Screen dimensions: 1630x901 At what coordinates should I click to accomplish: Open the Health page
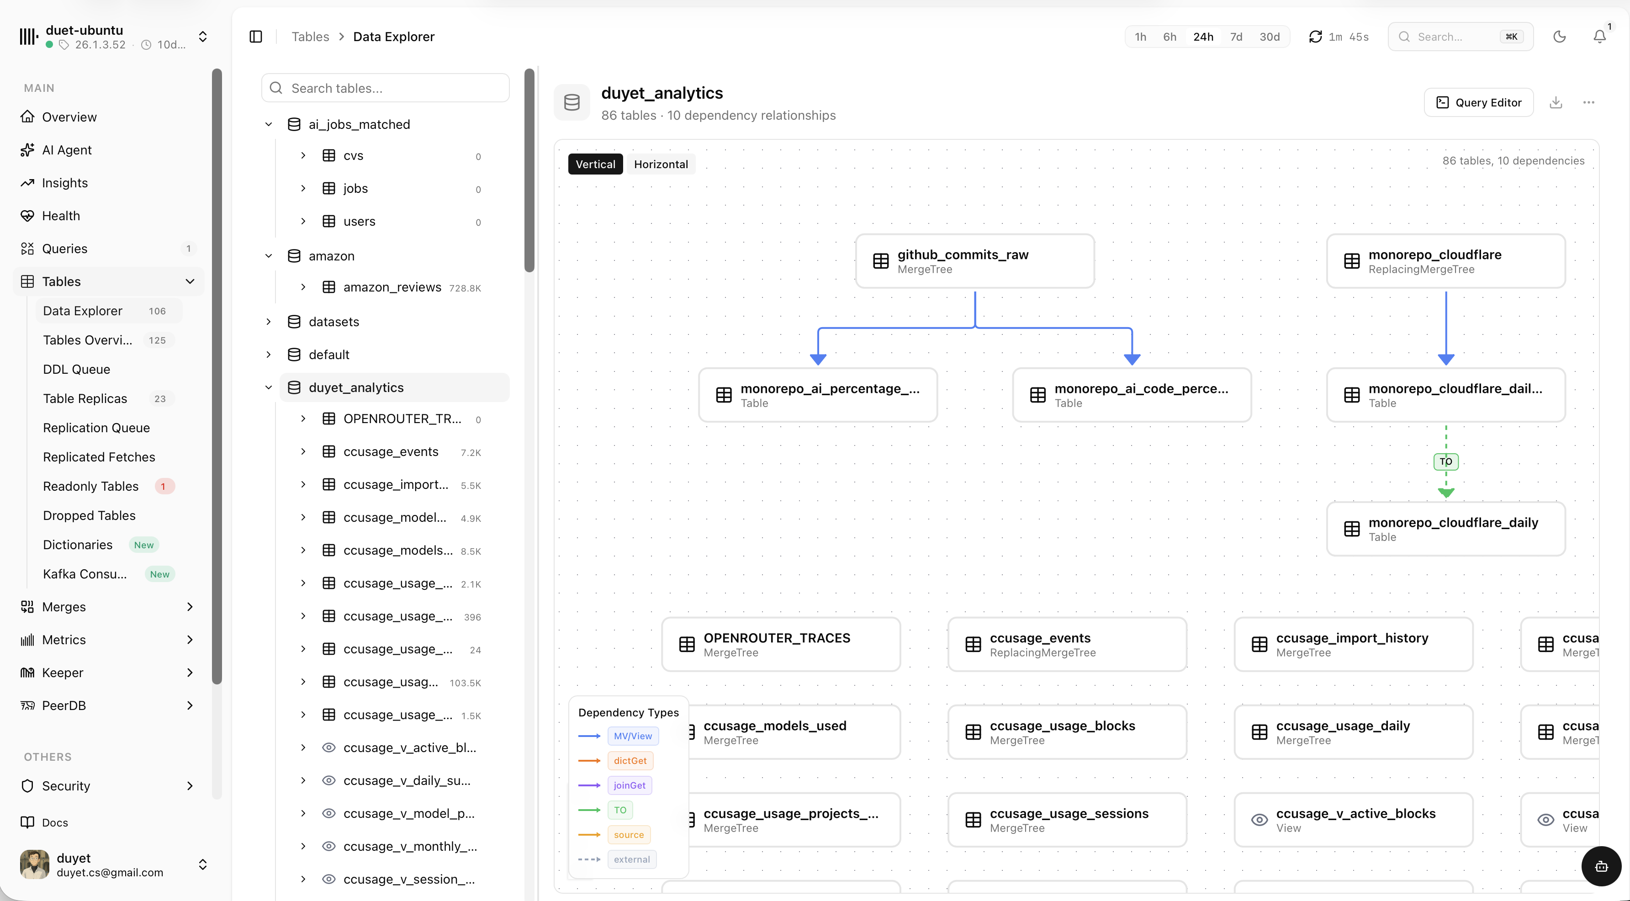[x=108, y=216]
